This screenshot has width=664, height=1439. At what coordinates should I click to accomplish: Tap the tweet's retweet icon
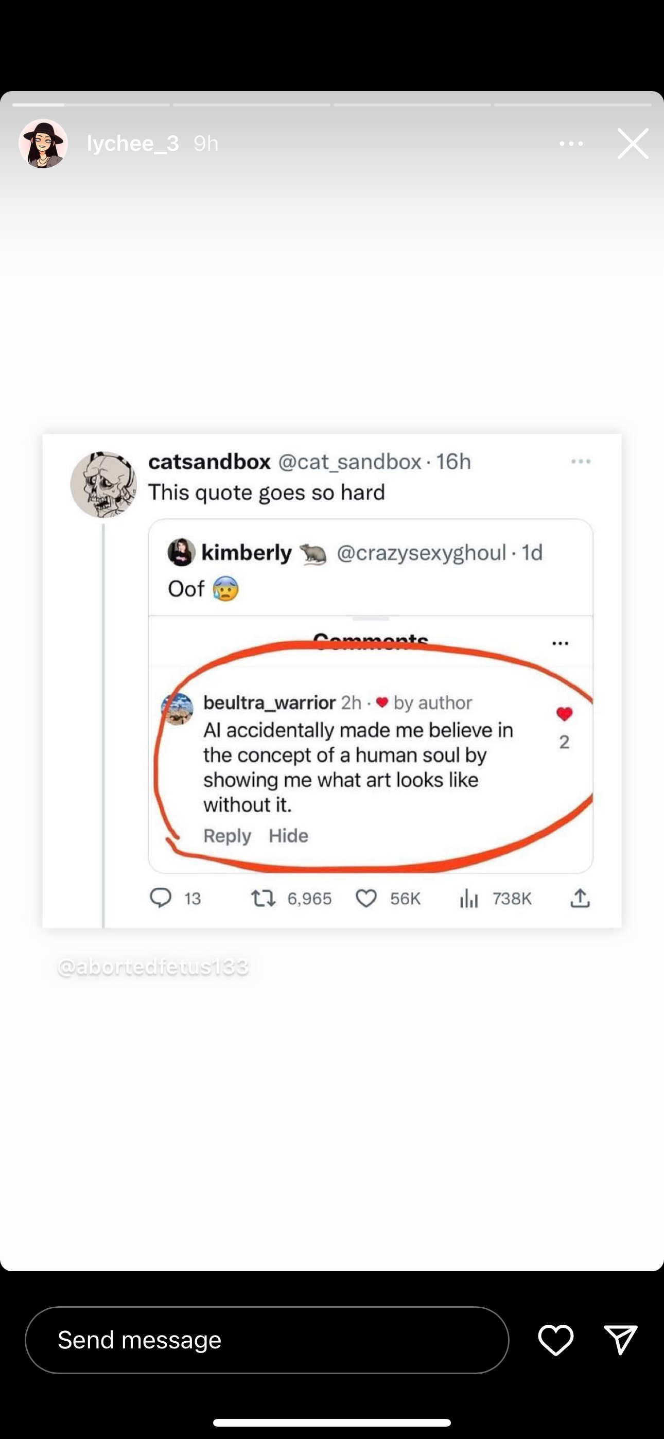263,898
